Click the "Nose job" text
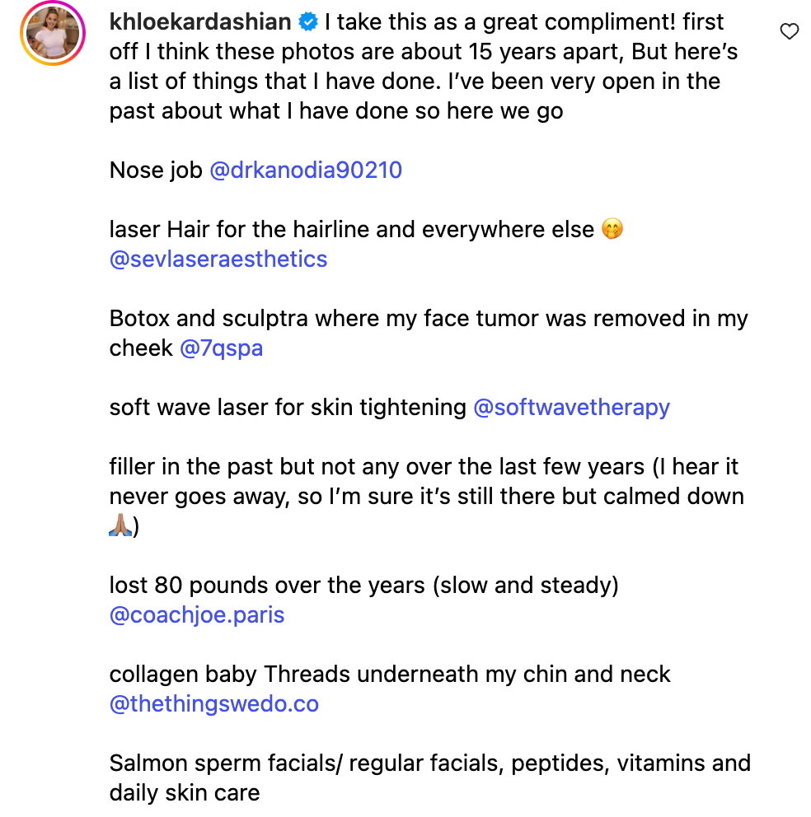Viewport: 811px width, 817px height. tap(156, 170)
